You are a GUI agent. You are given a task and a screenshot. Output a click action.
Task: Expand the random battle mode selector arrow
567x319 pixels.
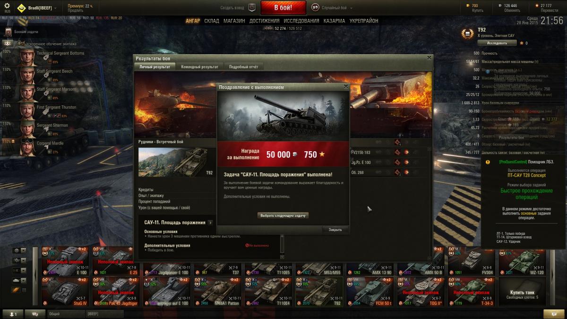(x=350, y=8)
